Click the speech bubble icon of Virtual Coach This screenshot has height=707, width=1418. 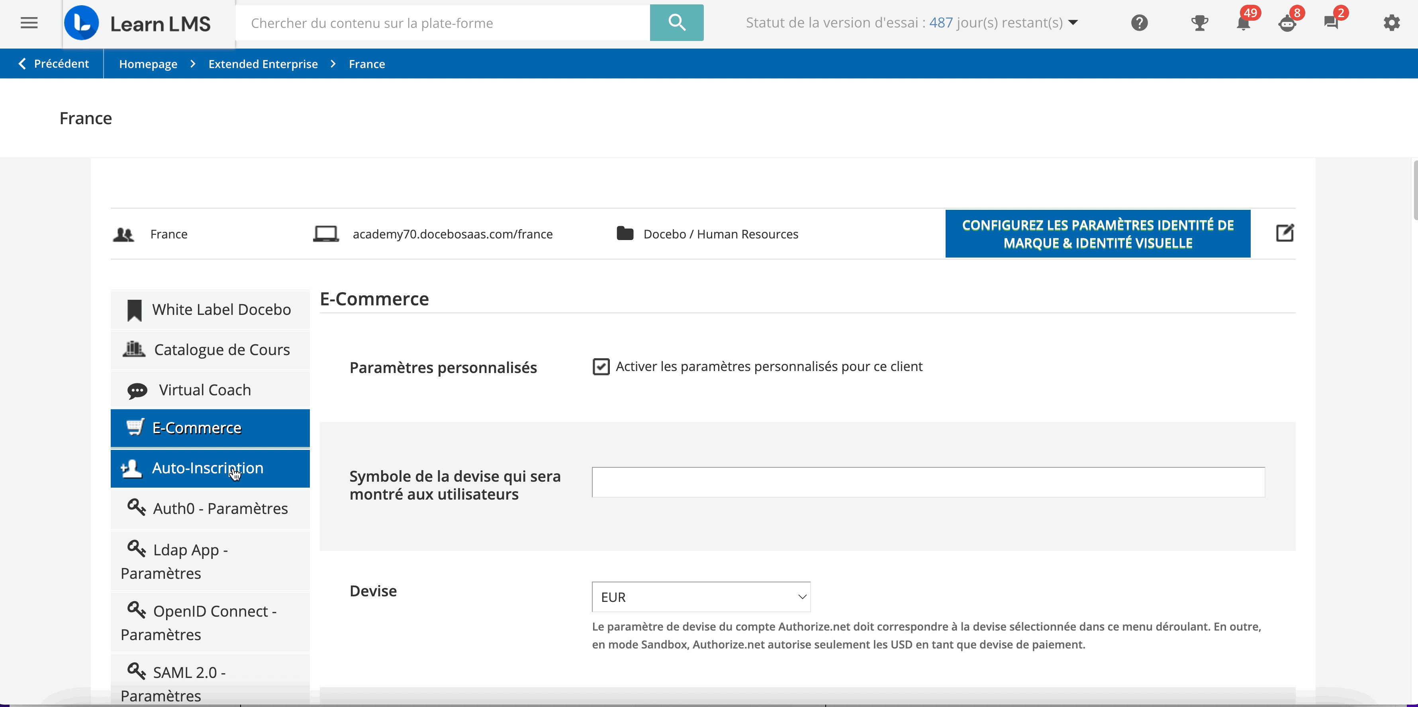137,391
